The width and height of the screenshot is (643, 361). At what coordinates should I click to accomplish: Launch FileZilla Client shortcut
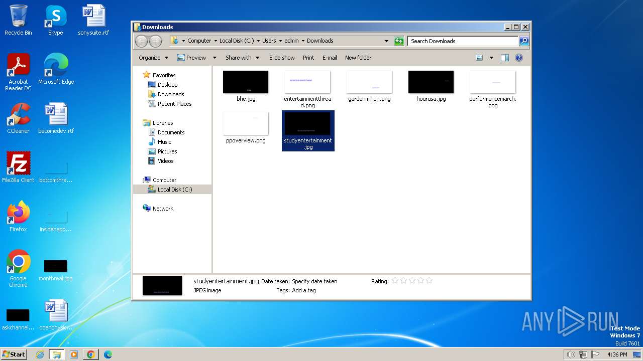(x=18, y=167)
